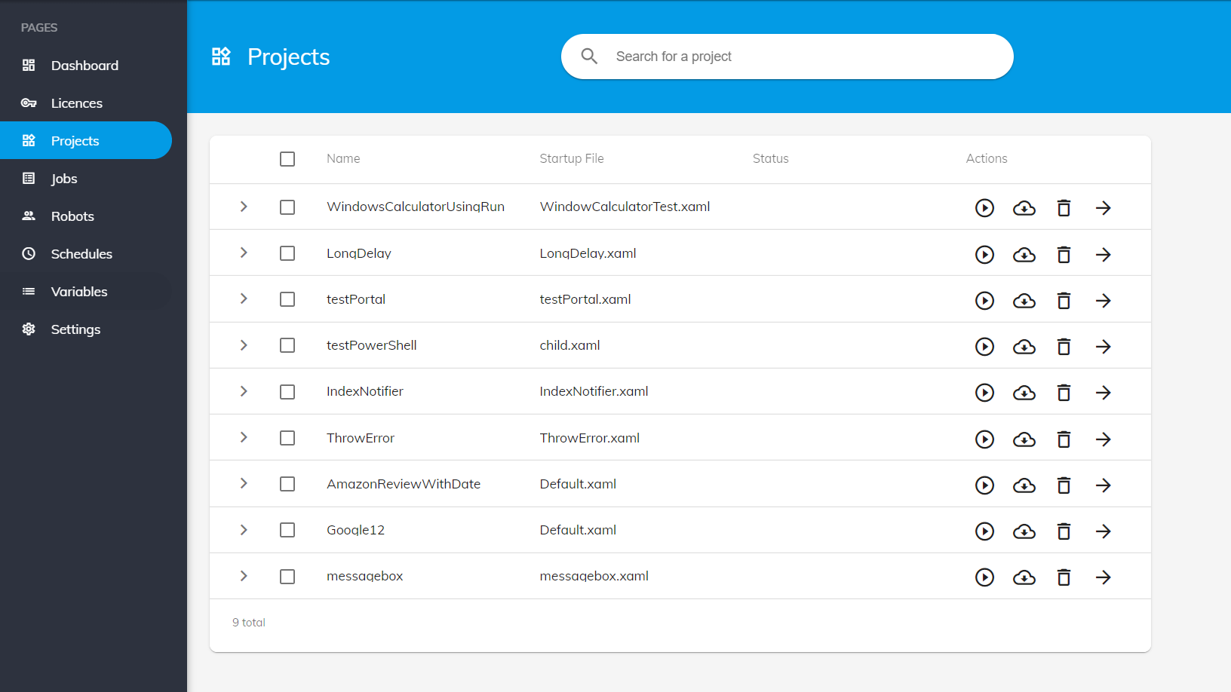Image resolution: width=1231 pixels, height=692 pixels.
Task: Open the Settings page
Action: 86,329
